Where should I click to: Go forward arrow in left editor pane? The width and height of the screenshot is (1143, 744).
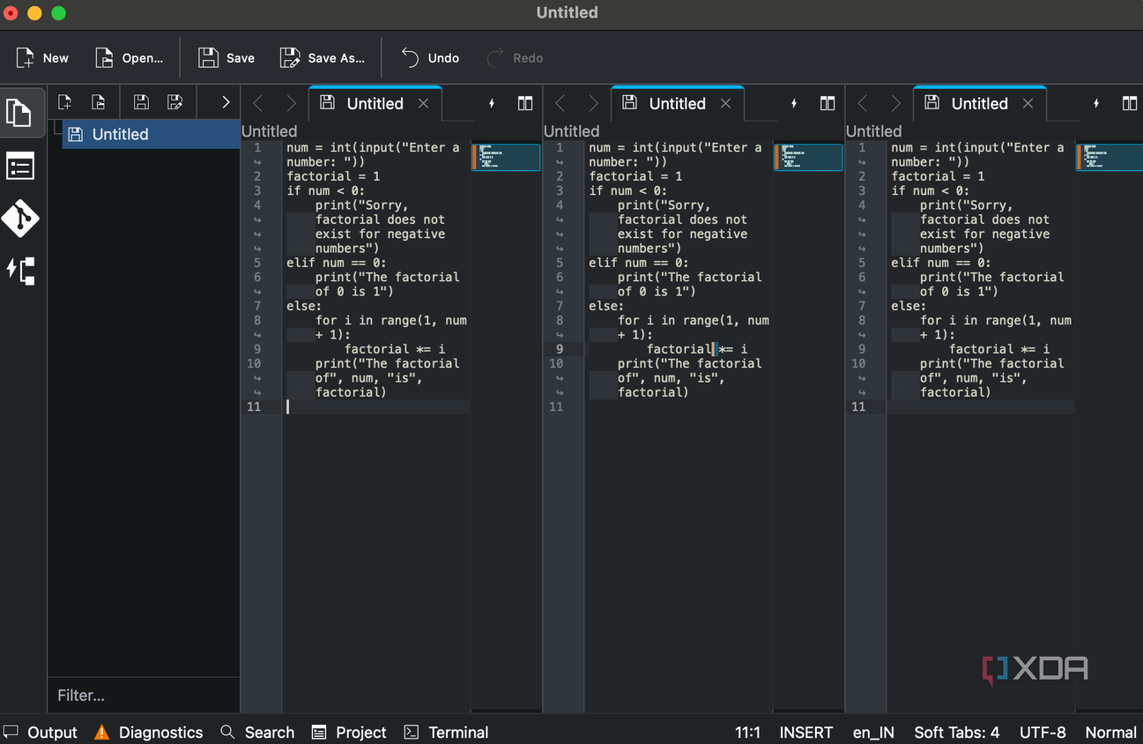(290, 104)
